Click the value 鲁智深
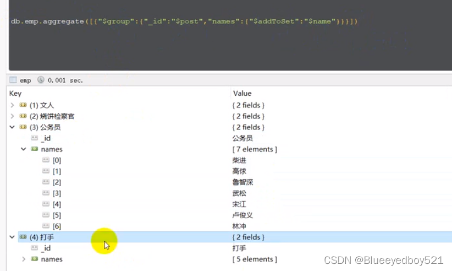This screenshot has height=271, width=452. click(x=242, y=182)
